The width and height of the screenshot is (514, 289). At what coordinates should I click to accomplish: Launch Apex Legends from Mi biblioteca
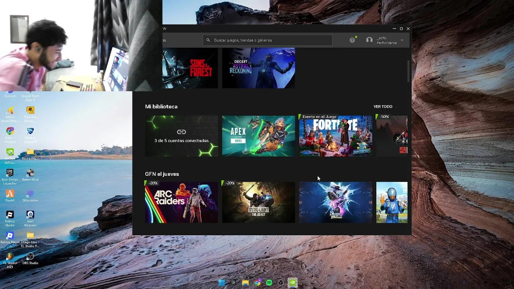[x=259, y=136]
